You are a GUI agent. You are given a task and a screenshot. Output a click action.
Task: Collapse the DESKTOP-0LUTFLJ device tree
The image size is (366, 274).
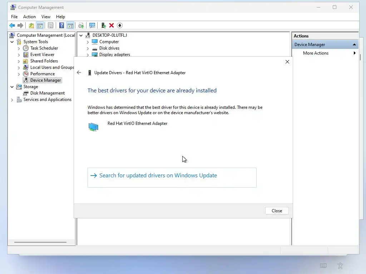click(81, 35)
